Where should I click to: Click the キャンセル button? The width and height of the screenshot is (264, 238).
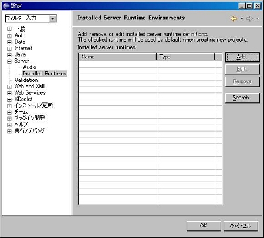coord(241,226)
